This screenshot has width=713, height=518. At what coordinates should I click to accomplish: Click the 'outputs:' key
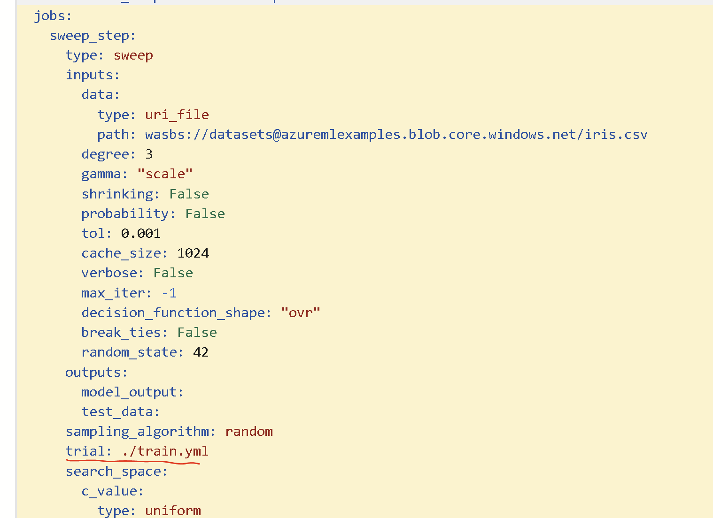coord(96,373)
